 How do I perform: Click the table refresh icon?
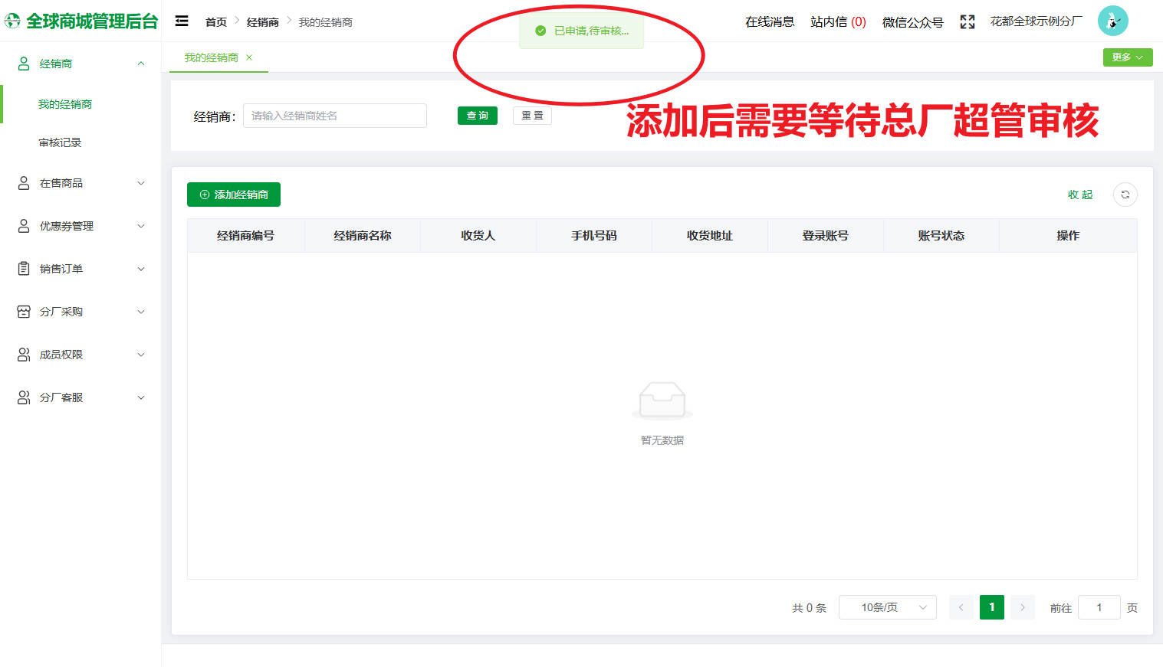[1125, 195]
